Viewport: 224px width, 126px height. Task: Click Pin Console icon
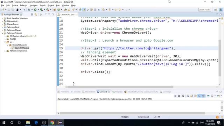click(208, 96)
